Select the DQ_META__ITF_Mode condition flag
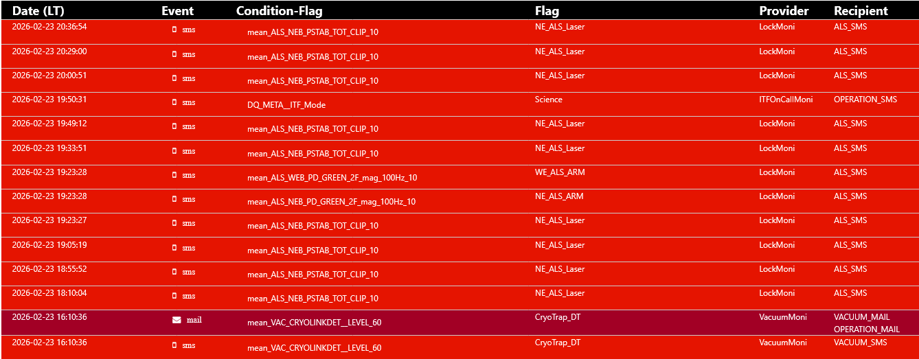 pyautogui.click(x=286, y=105)
